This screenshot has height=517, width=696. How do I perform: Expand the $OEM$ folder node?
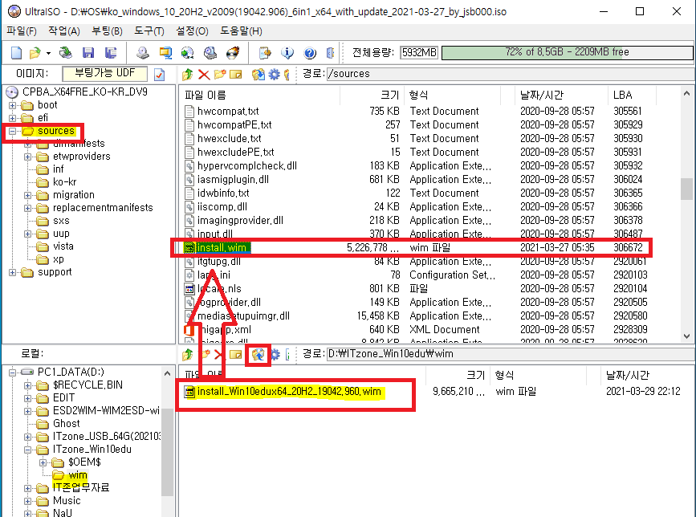[43, 462]
